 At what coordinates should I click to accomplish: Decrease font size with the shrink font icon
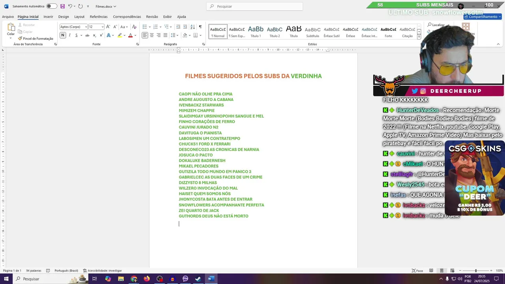115,27
